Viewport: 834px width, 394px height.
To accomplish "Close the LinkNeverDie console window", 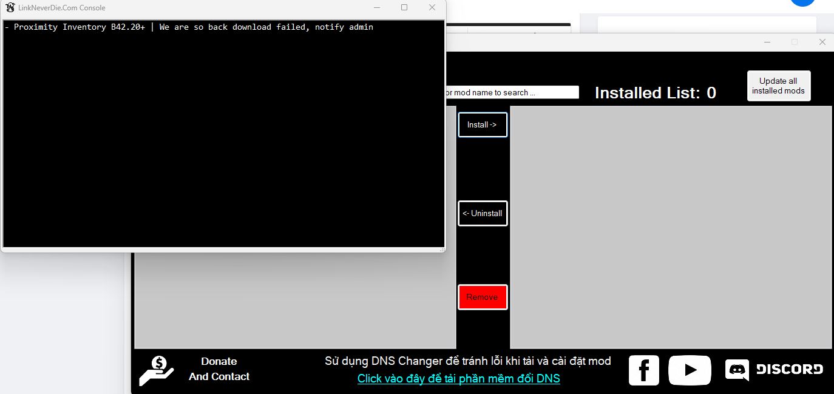I will point(432,7).
